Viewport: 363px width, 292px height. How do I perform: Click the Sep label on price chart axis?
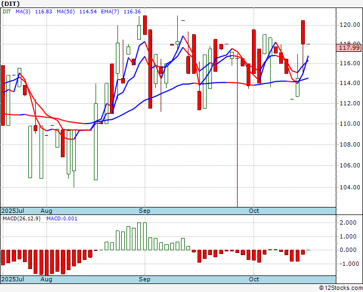point(145,211)
